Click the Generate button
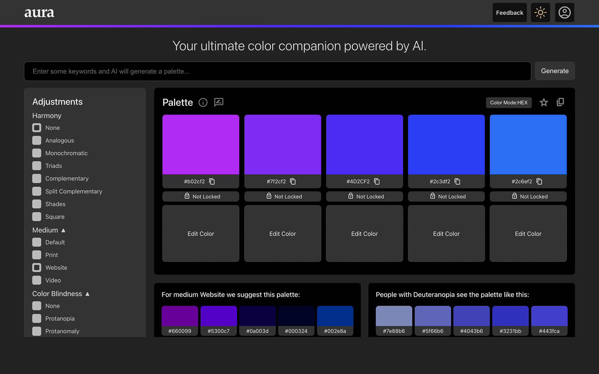The width and height of the screenshot is (599, 374). click(x=555, y=71)
